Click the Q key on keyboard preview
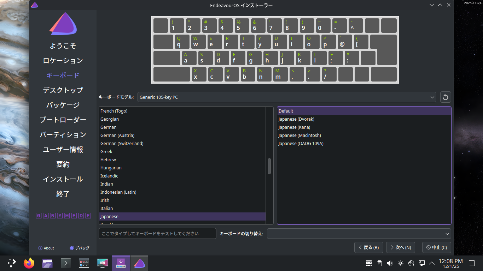483x271 pixels. point(182,42)
